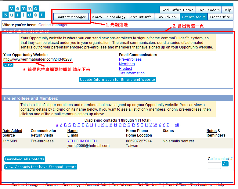Open the Members email communicator link
Viewport: 238px width, 189px height.
[x=127, y=64]
